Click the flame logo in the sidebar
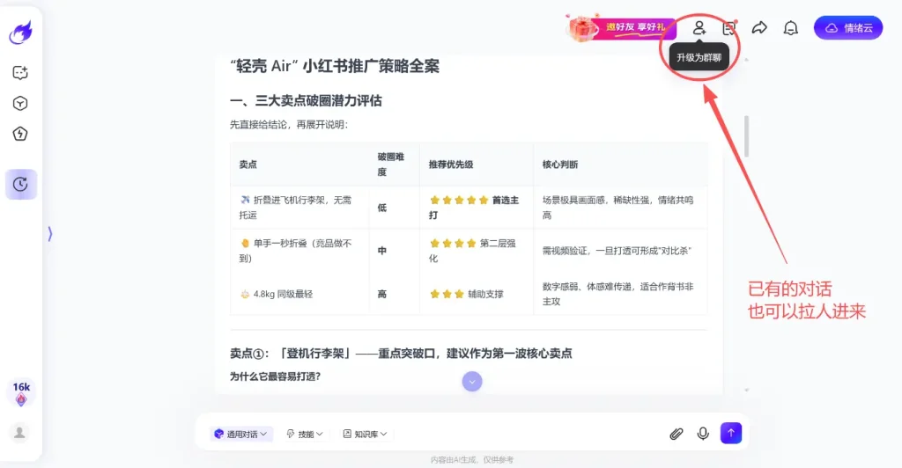The width and height of the screenshot is (902, 468). click(20, 33)
